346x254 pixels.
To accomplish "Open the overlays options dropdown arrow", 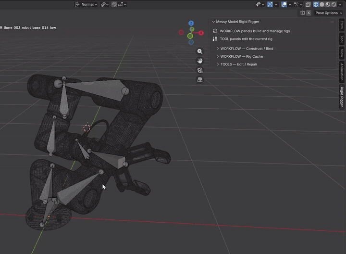I will tap(290, 4).
